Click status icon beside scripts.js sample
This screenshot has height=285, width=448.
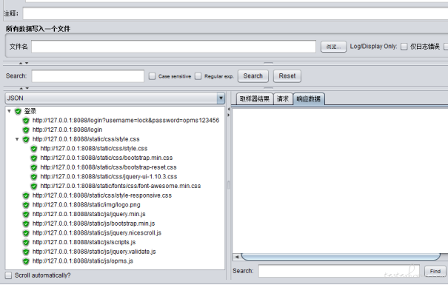(26, 243)
